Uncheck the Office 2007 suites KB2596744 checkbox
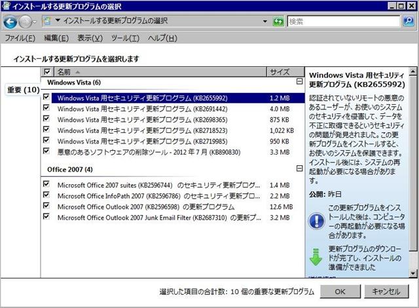This screenshot has width=419, height=308. coord(46,183)
